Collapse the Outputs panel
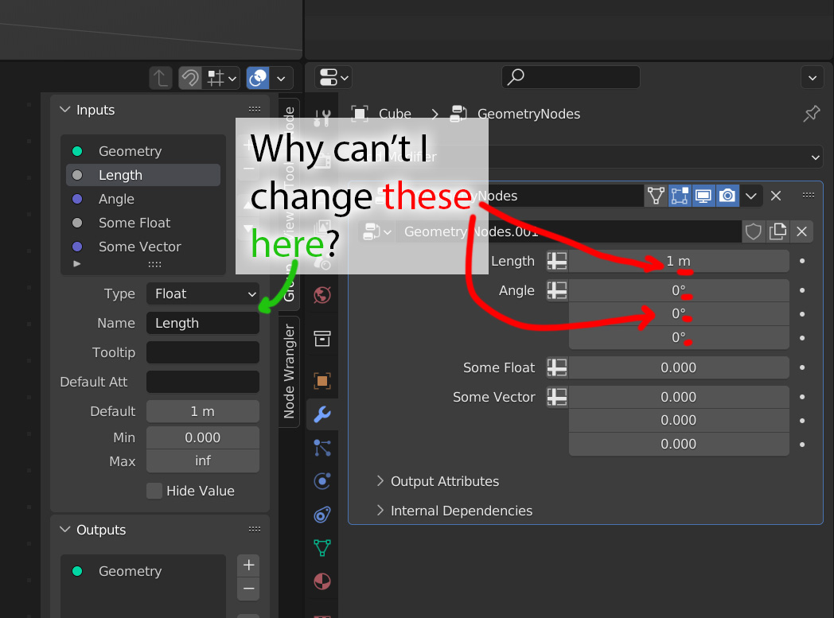The height and width of the screenshot is (618, 834). (x=65, y=529)
